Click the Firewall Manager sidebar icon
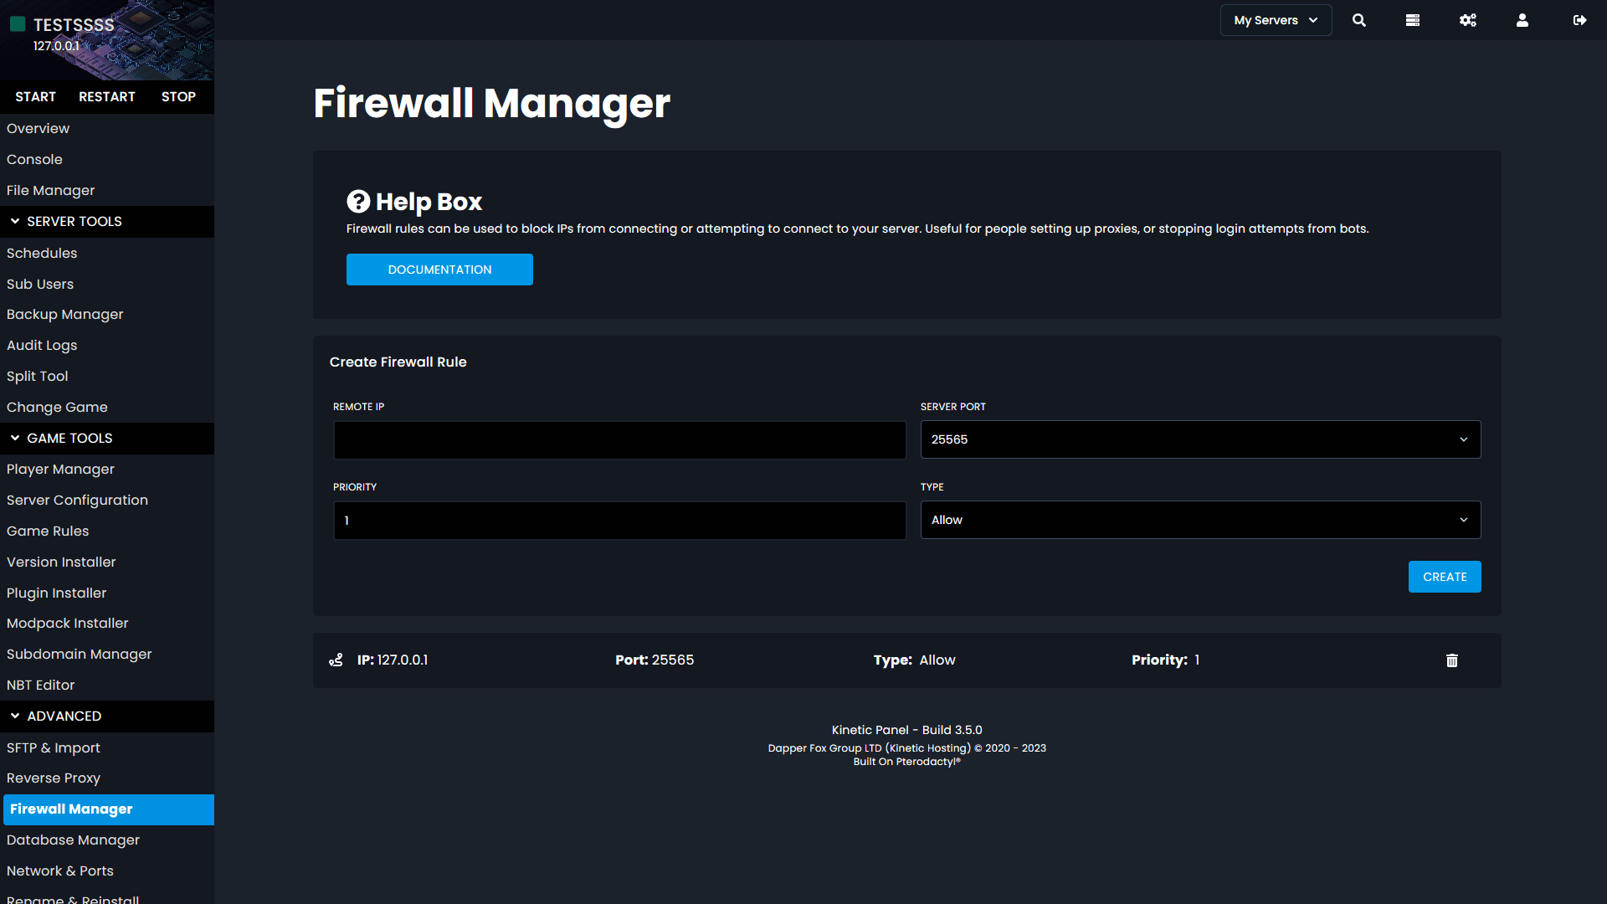This screenshot has height=904, width=1607. tap(107, 809)
